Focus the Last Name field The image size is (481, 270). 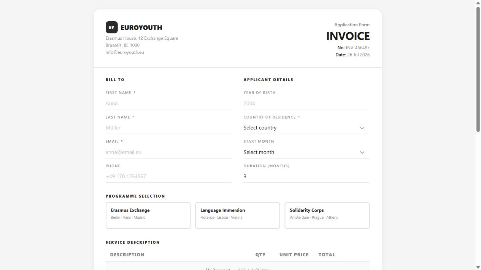point(168,127)
